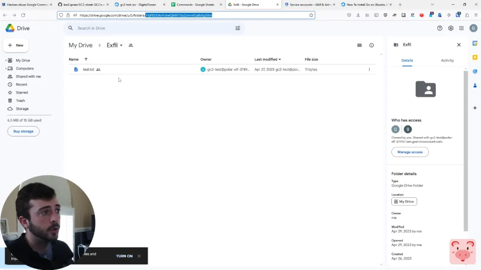Click the storage usage bar
The width and height of the screenshot is (481, 270).
pos(29,115)
